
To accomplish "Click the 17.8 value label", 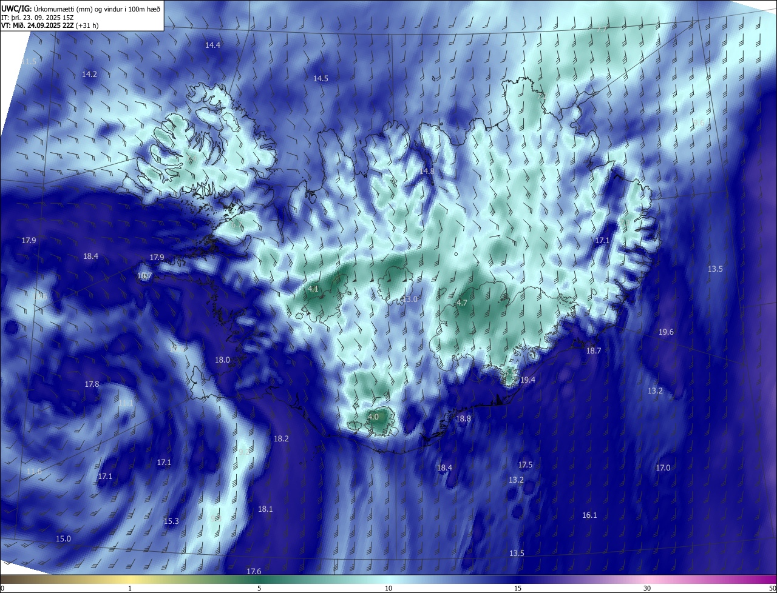I will point(92,384).
